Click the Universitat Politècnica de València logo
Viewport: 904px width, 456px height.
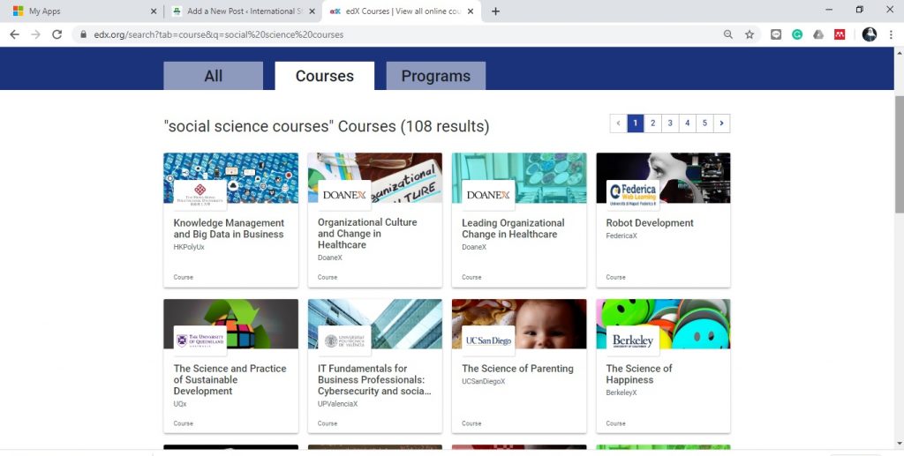pyautogui.click(x=344, y=340)
